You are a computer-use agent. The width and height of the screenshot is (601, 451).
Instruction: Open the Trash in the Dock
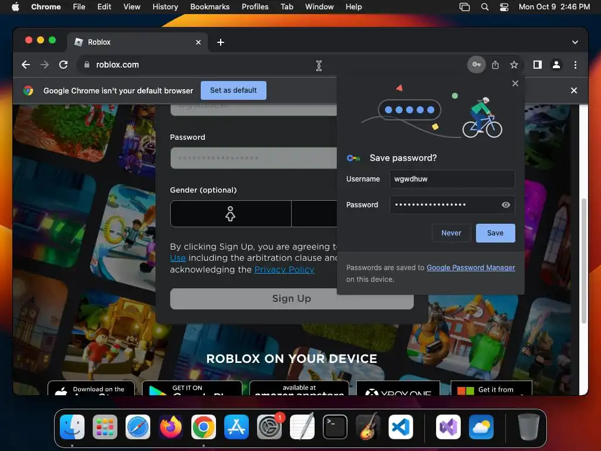pyautogui.click(x=529, y=427)
